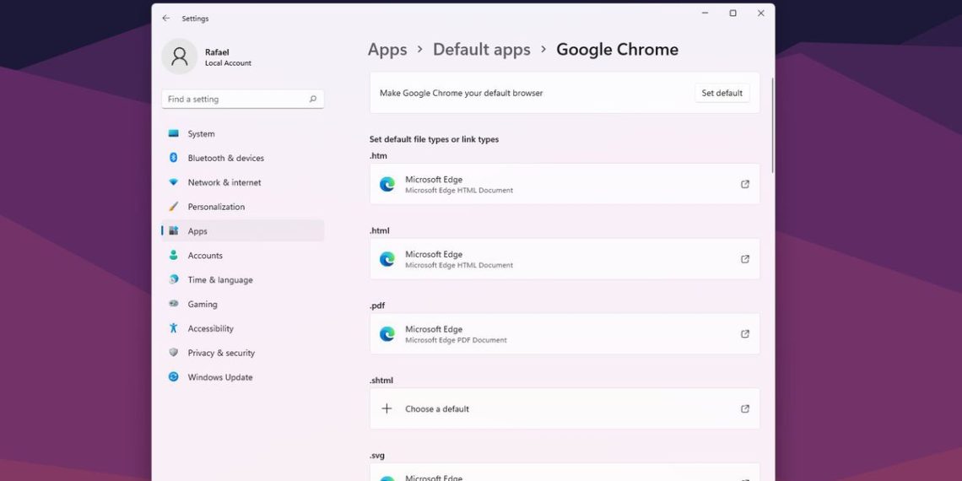Open Gaming settings
Image resolution: width=962 pixels, height=481 pixels.
pos(242,304)
